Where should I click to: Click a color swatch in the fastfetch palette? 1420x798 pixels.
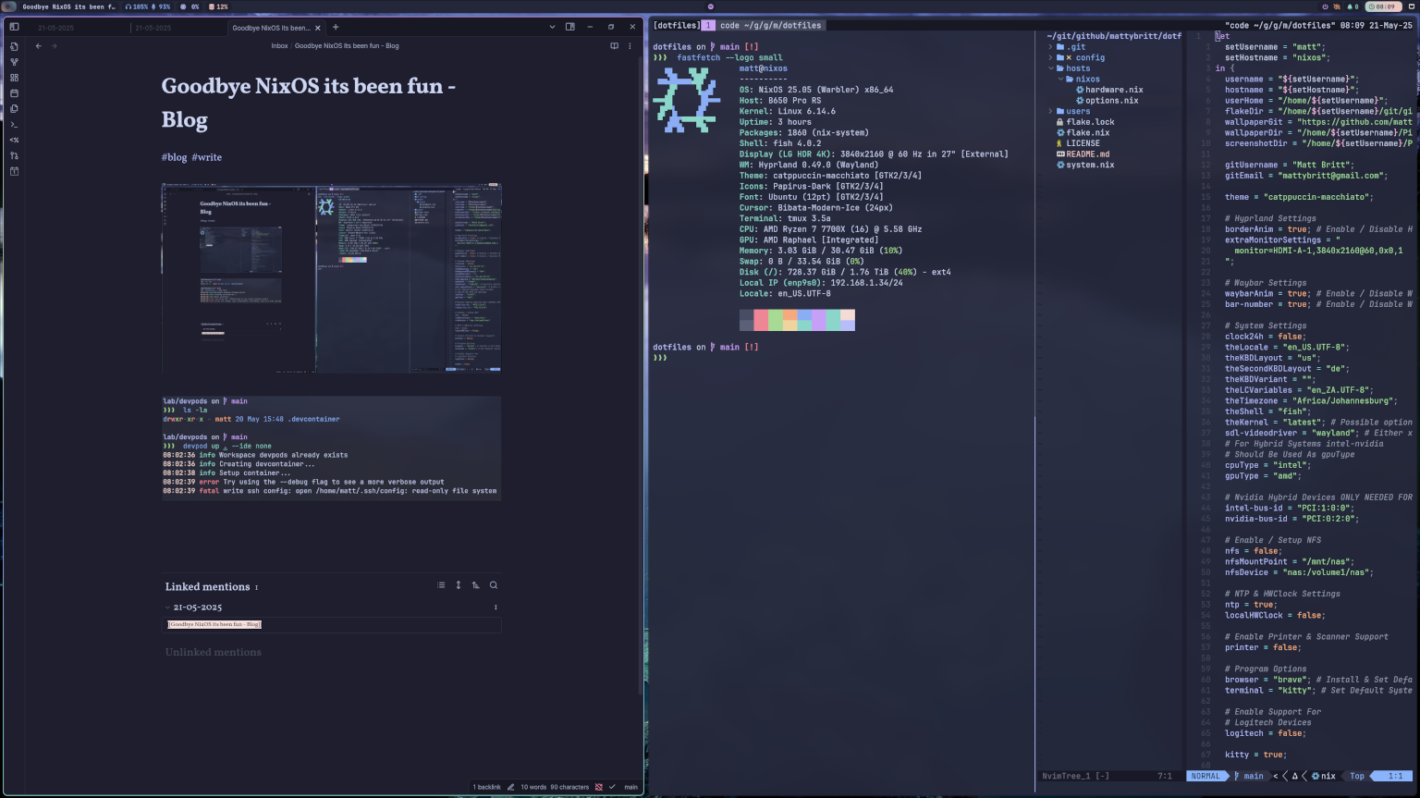coord(761,319)
